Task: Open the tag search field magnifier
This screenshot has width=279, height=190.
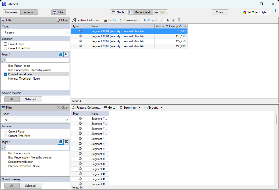Action: click(3, 60)
